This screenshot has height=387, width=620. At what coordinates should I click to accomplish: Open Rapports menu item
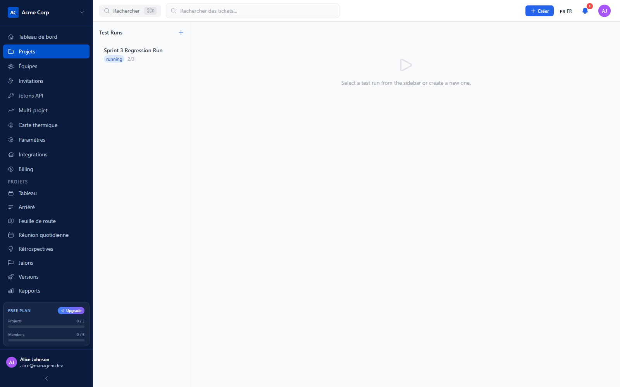click(x=46, y=291)
